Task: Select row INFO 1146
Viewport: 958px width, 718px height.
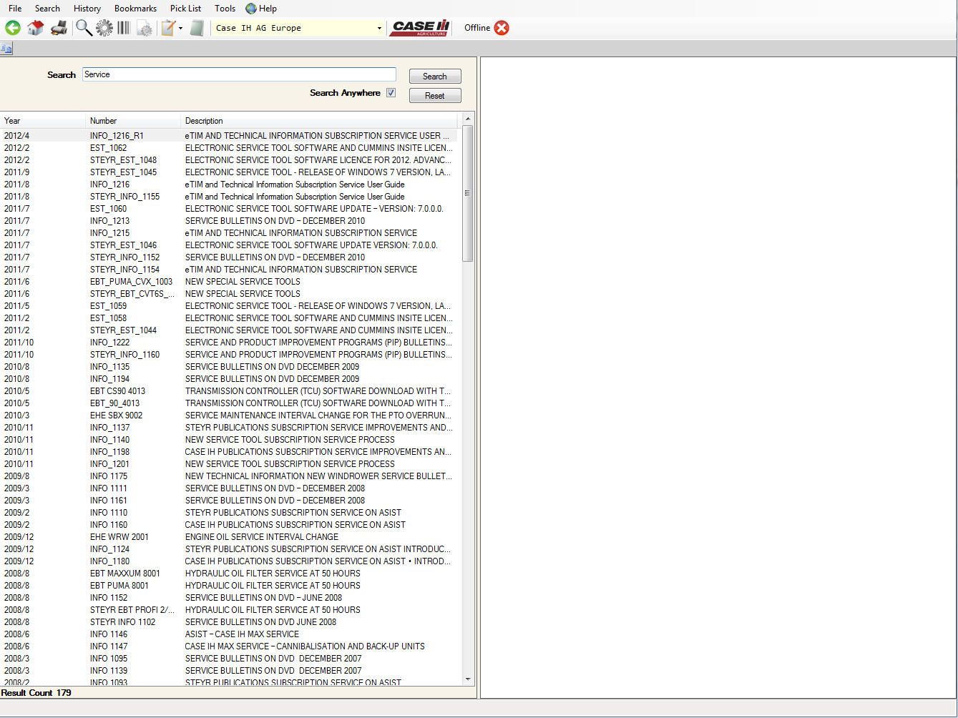Action: click(229, 634)
